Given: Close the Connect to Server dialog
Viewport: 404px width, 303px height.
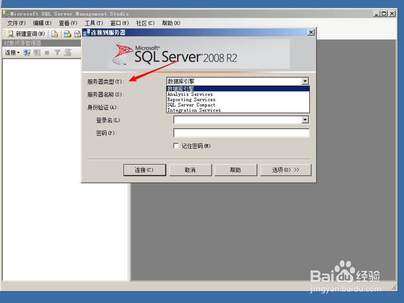Looking at the screenshot, I should 311,32.
